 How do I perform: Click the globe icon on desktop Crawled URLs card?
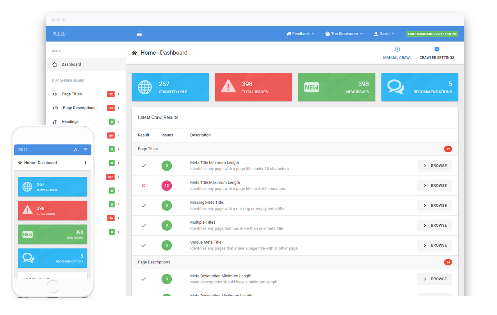145,87
